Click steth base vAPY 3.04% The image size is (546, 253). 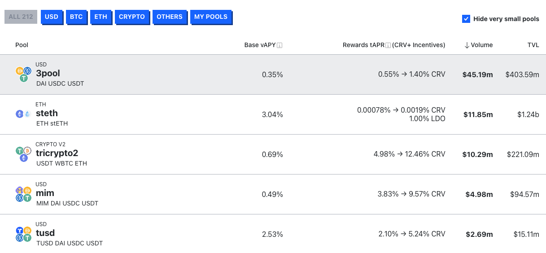(x=272, y=114)
